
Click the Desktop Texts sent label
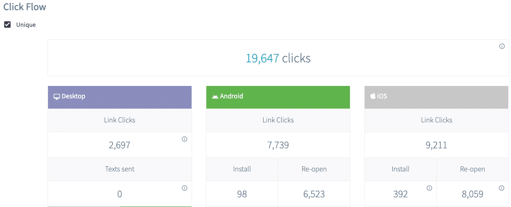coord(120,169)
